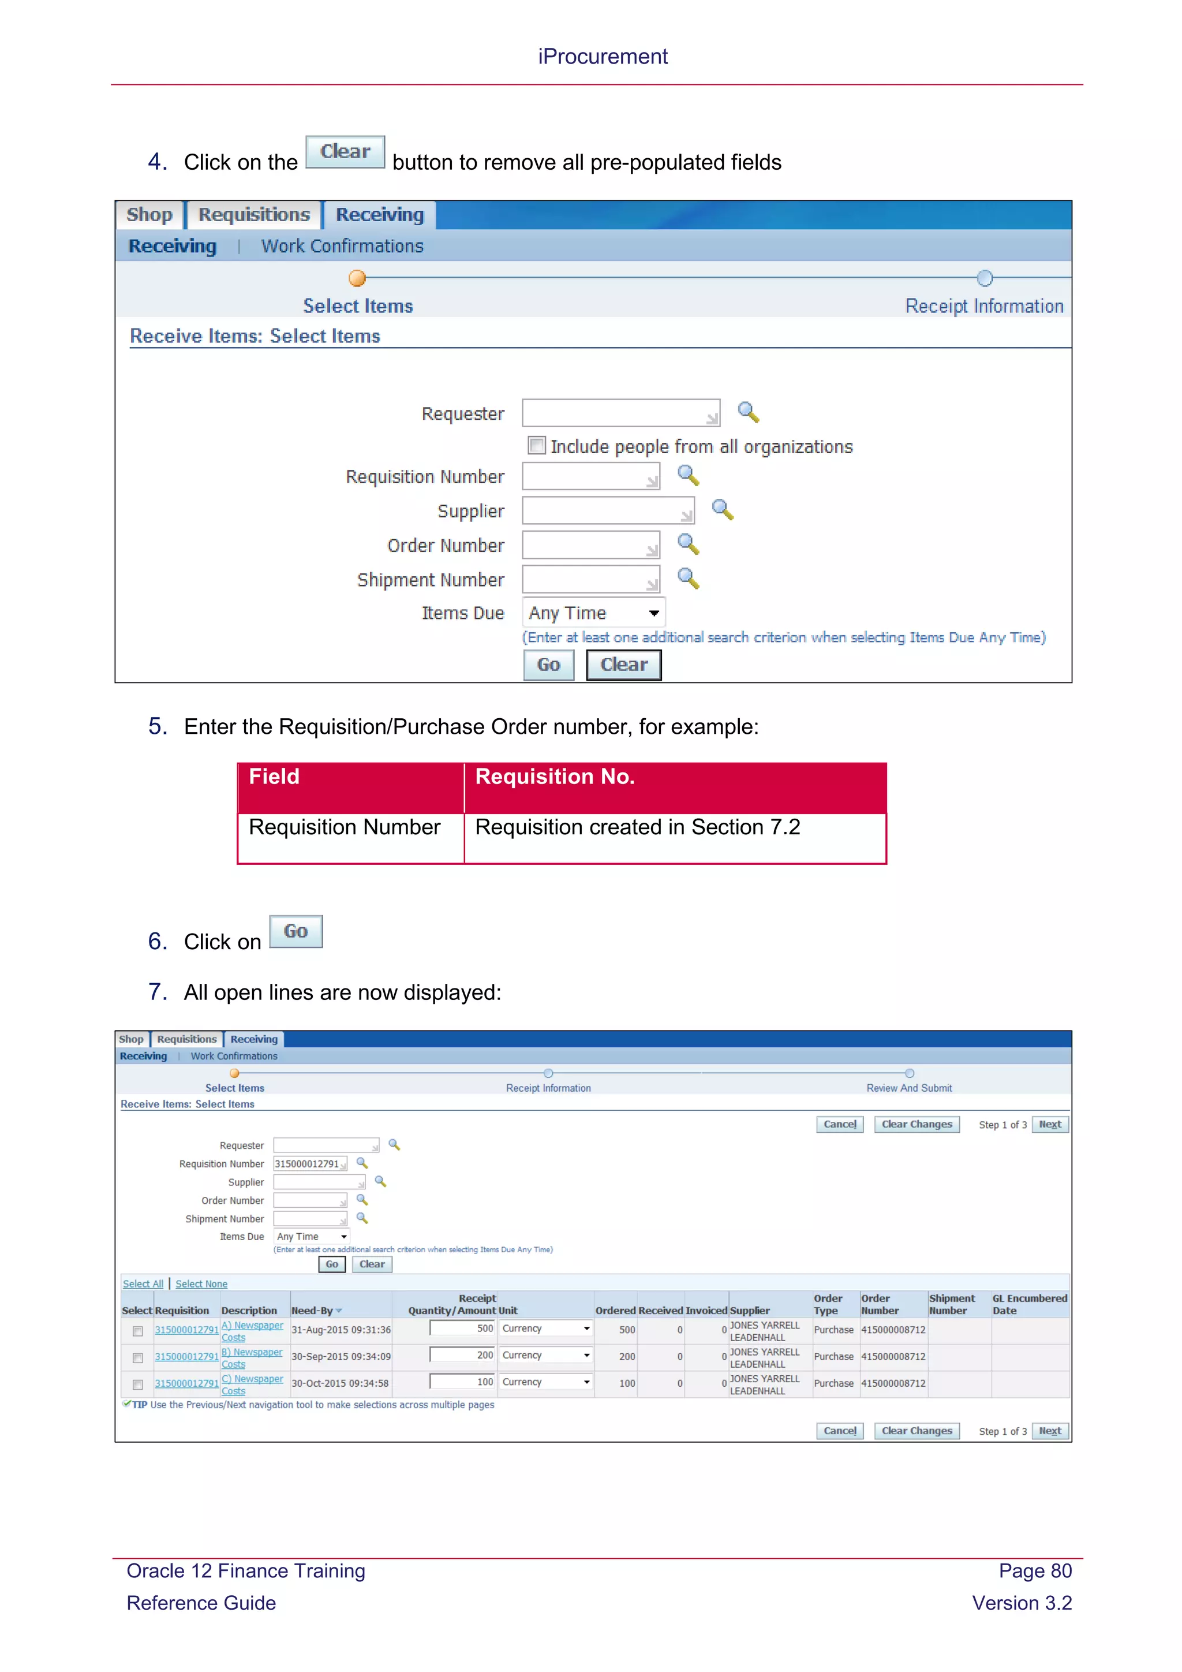Image resolution: width=1182 pixels, height=1672 pixels.
Task: Click the Go button in the top search form
Action: 549,665
